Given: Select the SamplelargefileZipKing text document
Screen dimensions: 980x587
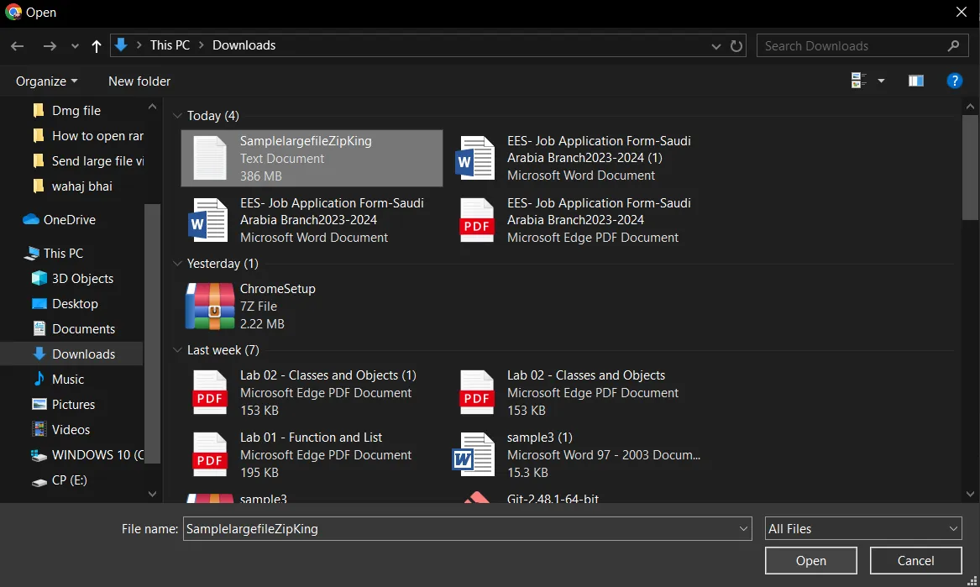Looking at the screenshot, I should [x=312, y=158].
